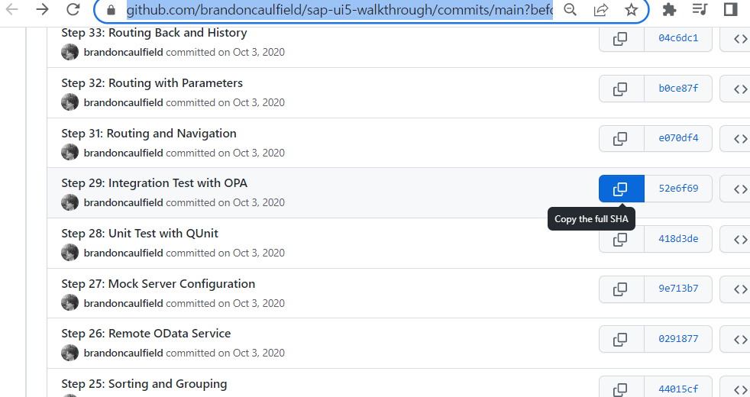Screen dimensions: 750x397
Task: Open commit hash link 9e713b7
Action: 678,289
